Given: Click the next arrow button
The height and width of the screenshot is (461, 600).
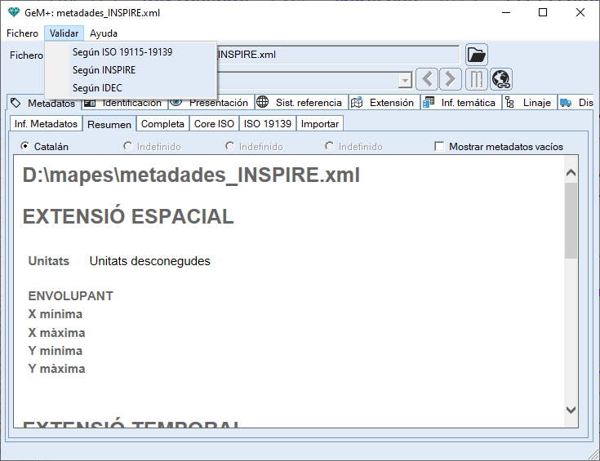Looking at the screenshot, I should (451, 79).
